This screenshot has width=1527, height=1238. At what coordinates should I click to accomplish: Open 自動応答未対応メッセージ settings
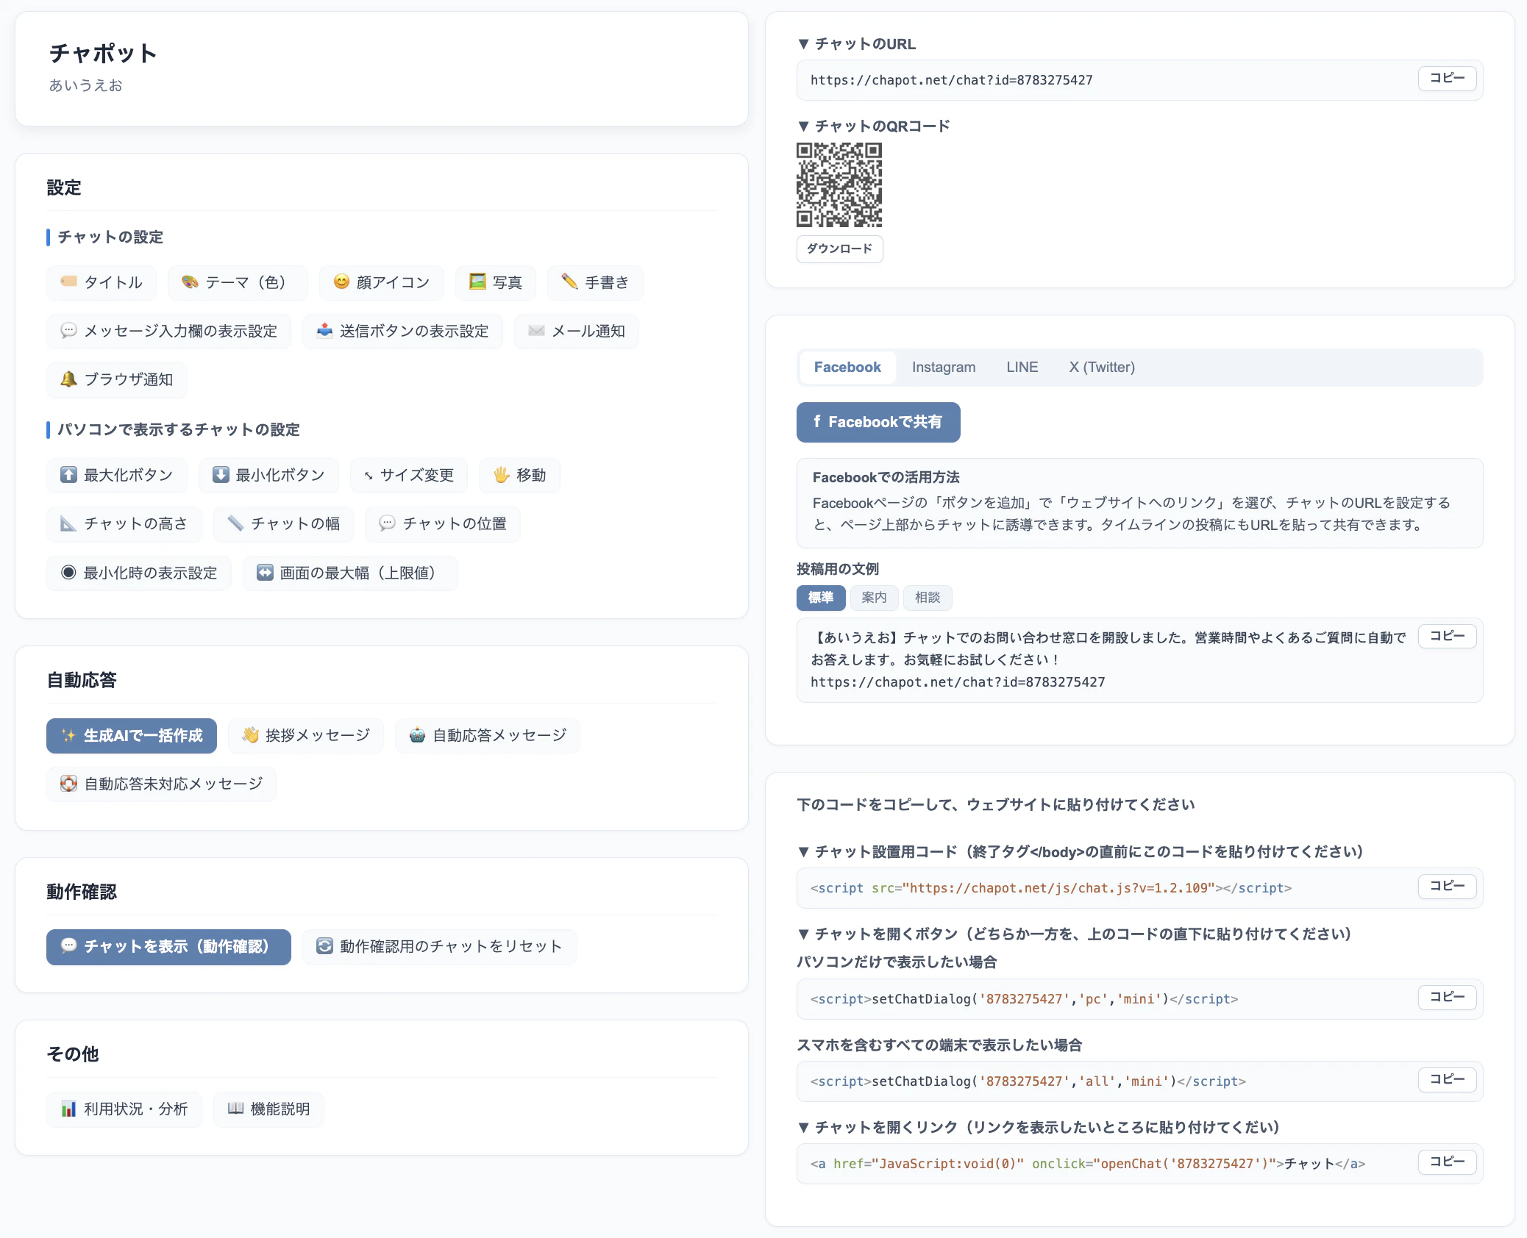pos(161,784)
